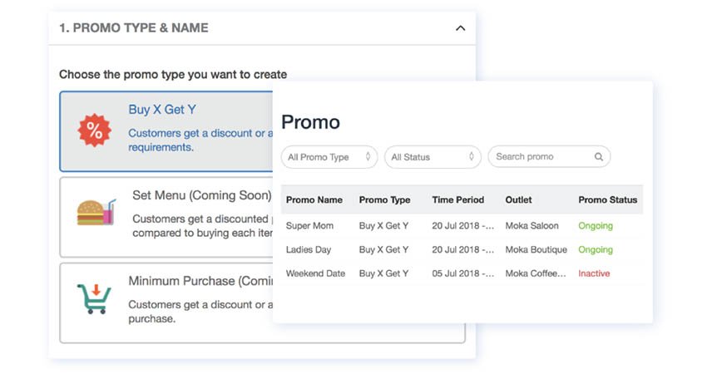Click the Promo Type column header

coord(384,199)
